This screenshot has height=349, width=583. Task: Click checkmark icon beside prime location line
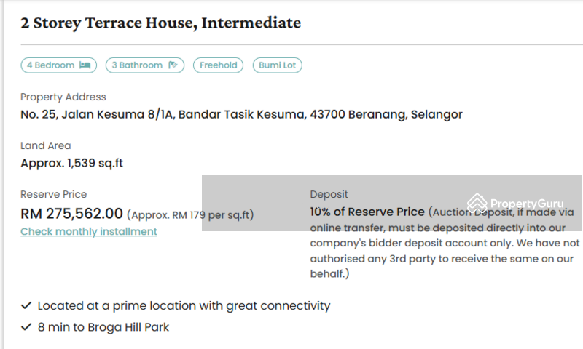pyautogui.click(x=26, y=305)
